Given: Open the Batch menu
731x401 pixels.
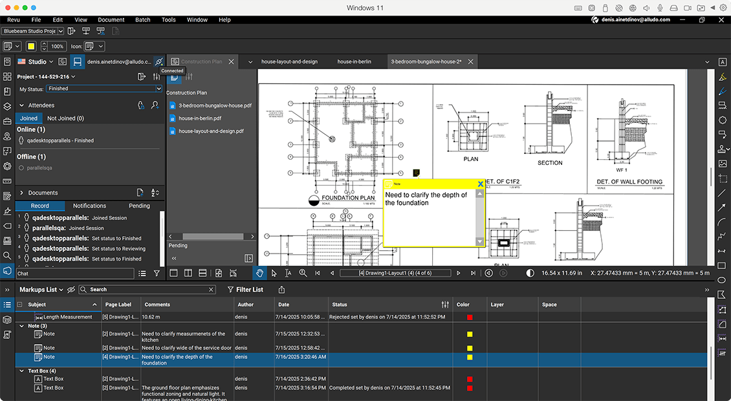Looking at the screenshot, I should pos(142,19).
